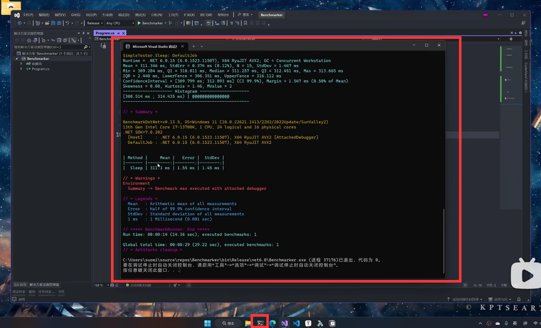Sync Solution Explorer with the active document

click(x=53, y=40)
